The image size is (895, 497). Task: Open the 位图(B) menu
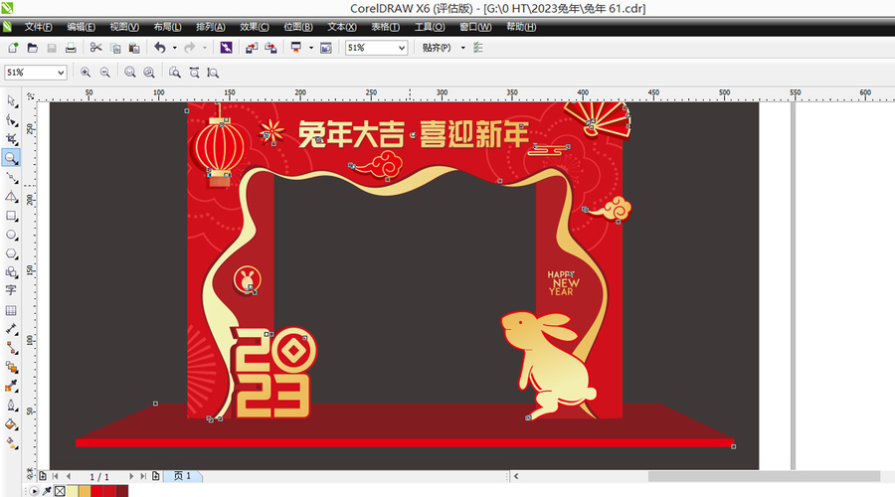tap(298, 27)
